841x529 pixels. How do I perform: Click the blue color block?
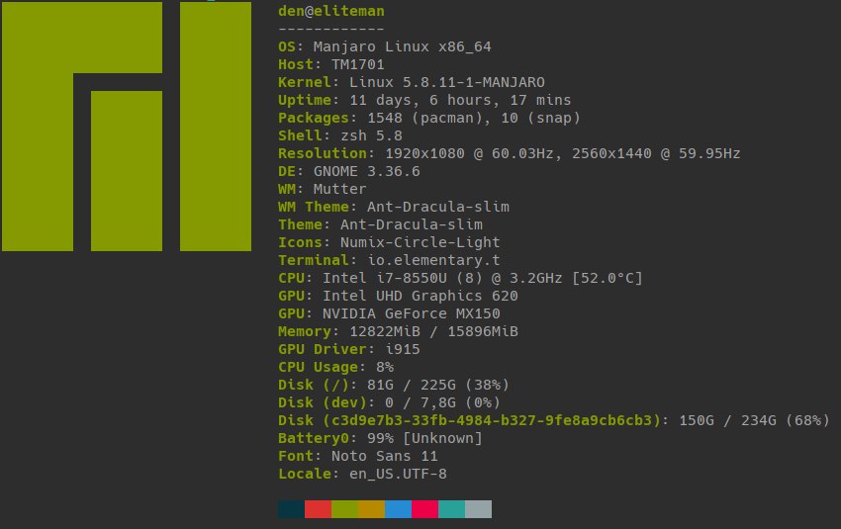pyautogui.click(x=398, y=509)
